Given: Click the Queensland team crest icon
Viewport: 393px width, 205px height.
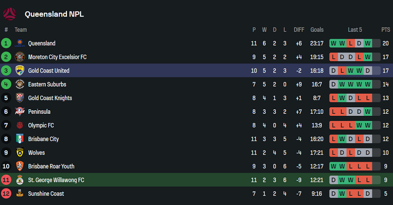Looking at the screenshot, I should pyautogui.click(x=20, y=43).
